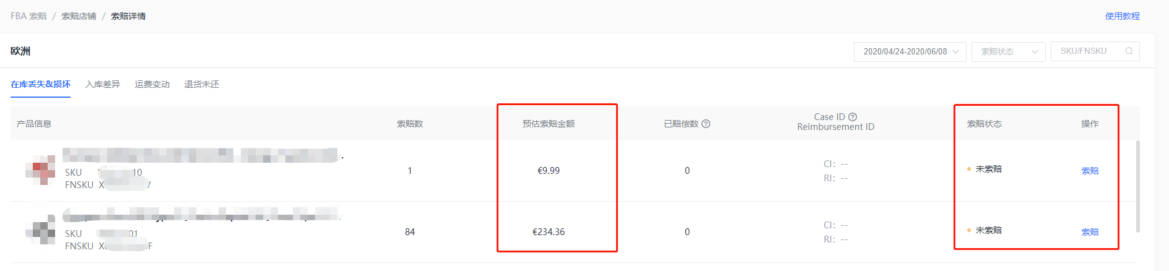The image size is (1169, 271).
Task: Open the 退货未还 tab
Action: click(x=202, y=84)
